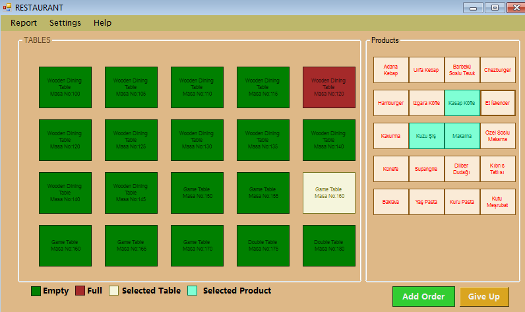
Task: Deselect the highlighted Kuzu Şiş product
Action: [x=426, y=136]
